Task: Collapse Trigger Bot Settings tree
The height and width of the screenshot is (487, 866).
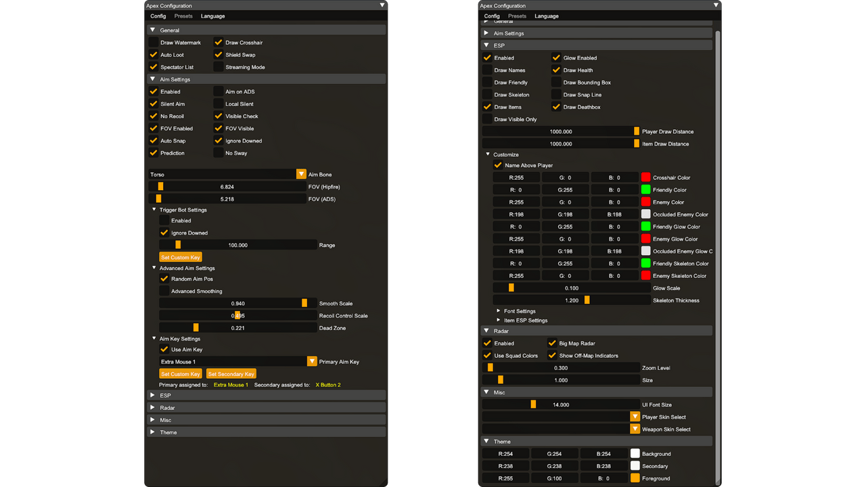Action: click(x=154, y=210)
